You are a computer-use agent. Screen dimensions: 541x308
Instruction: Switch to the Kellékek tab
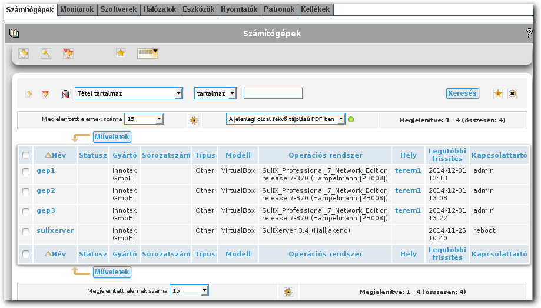[316, 9]
